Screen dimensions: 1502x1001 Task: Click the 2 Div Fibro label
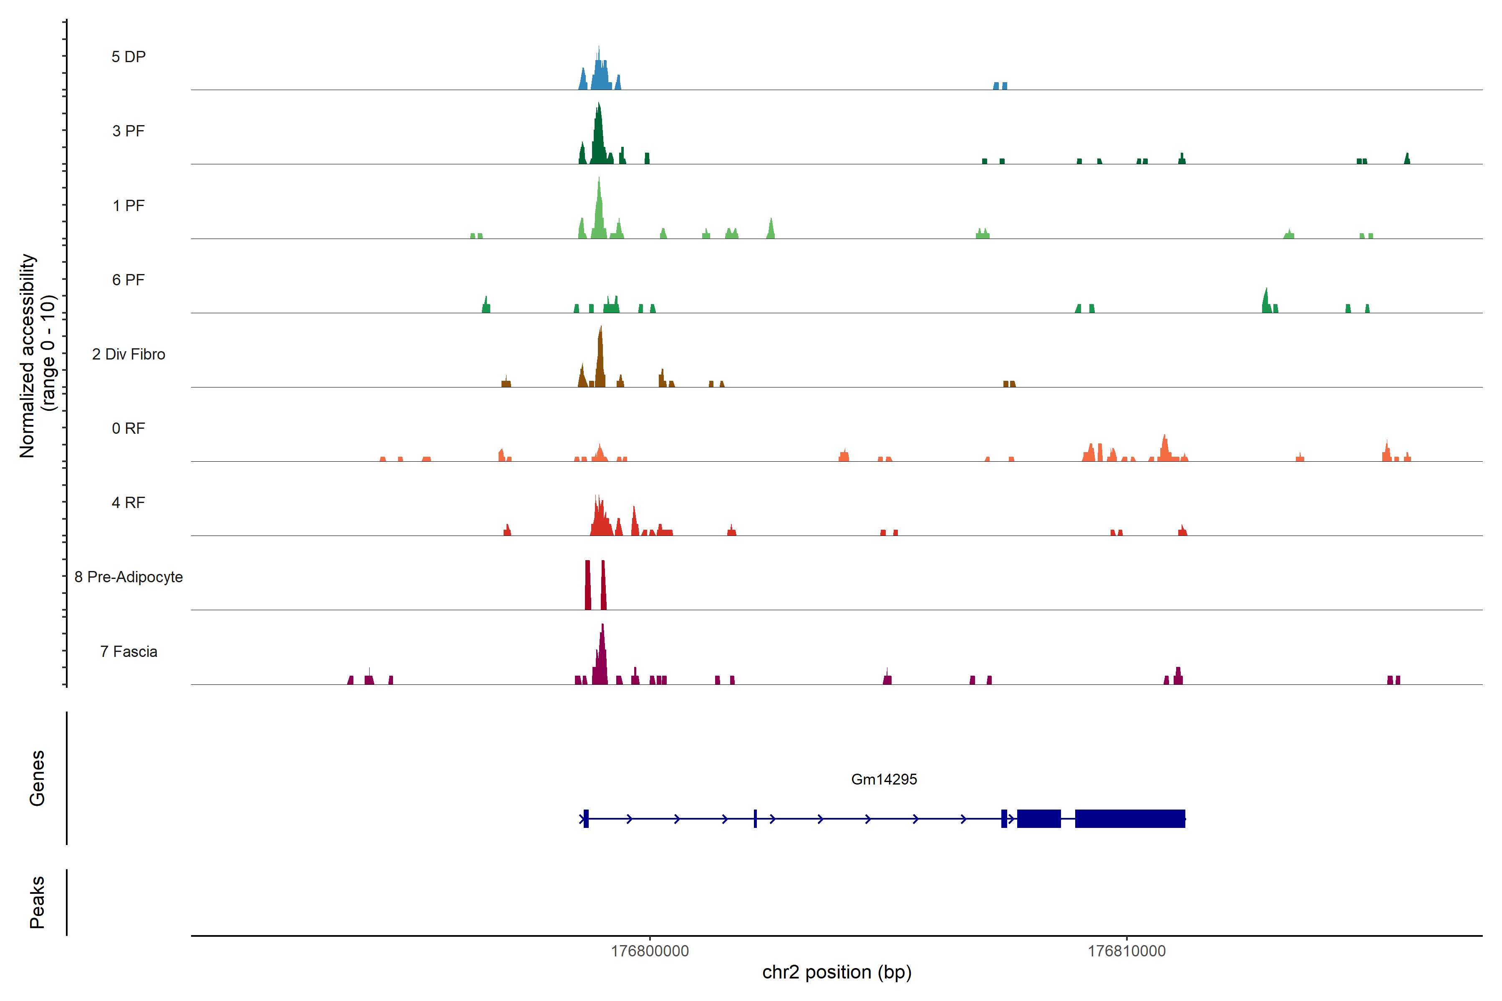129,354
